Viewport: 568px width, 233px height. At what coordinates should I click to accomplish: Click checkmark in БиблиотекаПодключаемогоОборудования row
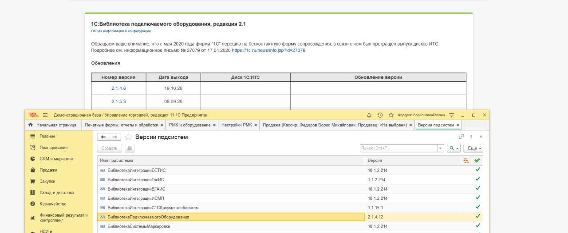tap(477, 216)
